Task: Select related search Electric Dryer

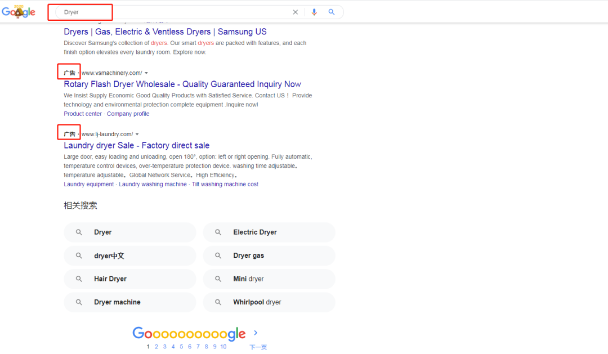Action: pos(269,232)
